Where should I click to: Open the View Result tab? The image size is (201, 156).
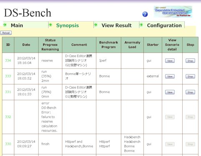116,25
